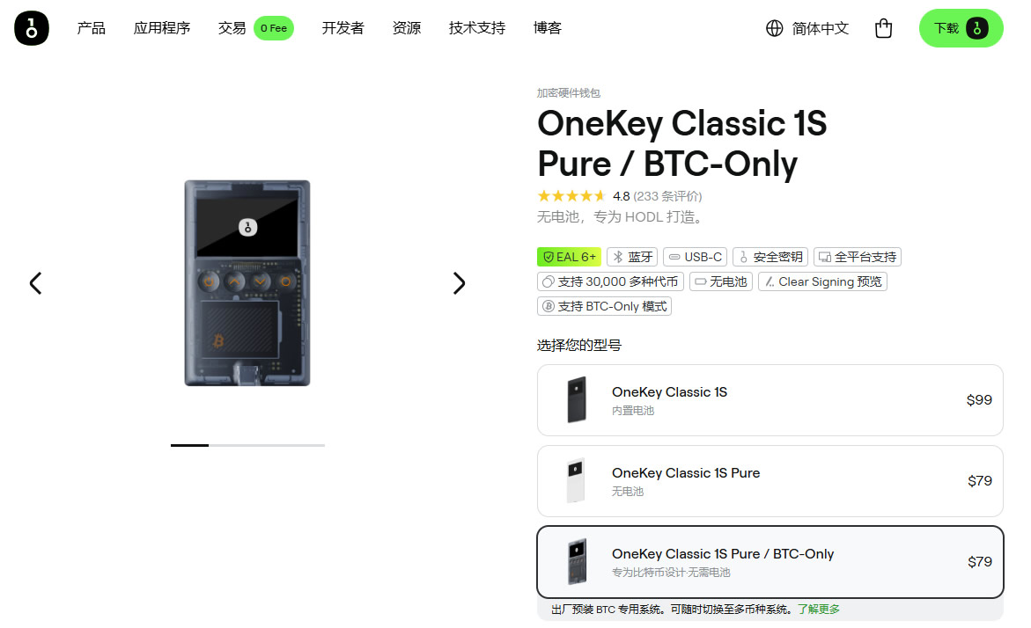Click the carousel progress bar below the image

point(247,446)
